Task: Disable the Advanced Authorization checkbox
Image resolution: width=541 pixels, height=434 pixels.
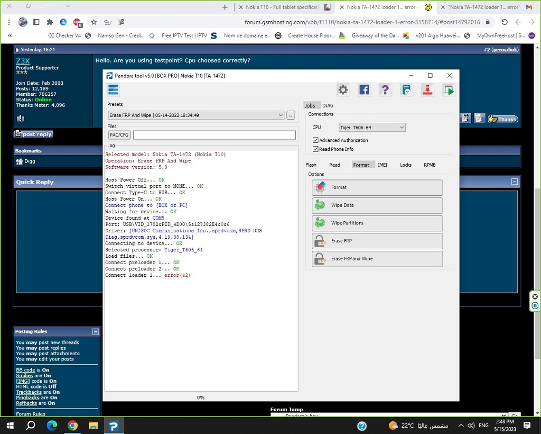Action: pos(315,140)
